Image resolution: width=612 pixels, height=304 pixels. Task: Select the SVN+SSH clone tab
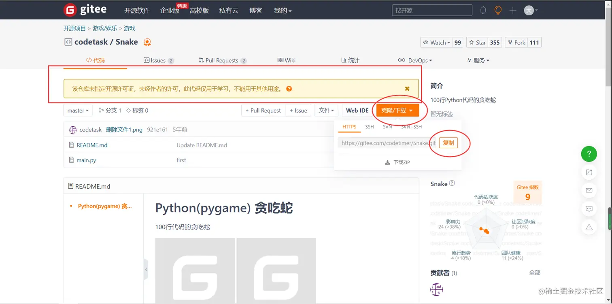pos(411,127)
